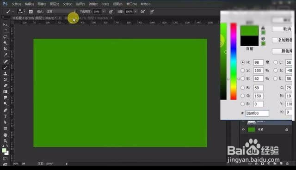Select the S saturation radio button
Image resolution: width=296 pixels, height=170 pixels.
tap(242, 70)
